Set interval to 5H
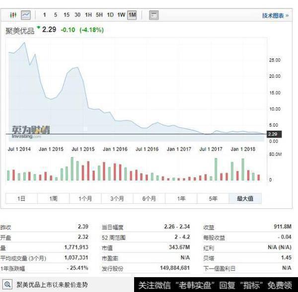The width and height of the screenshot is (298, 292). [x=99, y=15]
